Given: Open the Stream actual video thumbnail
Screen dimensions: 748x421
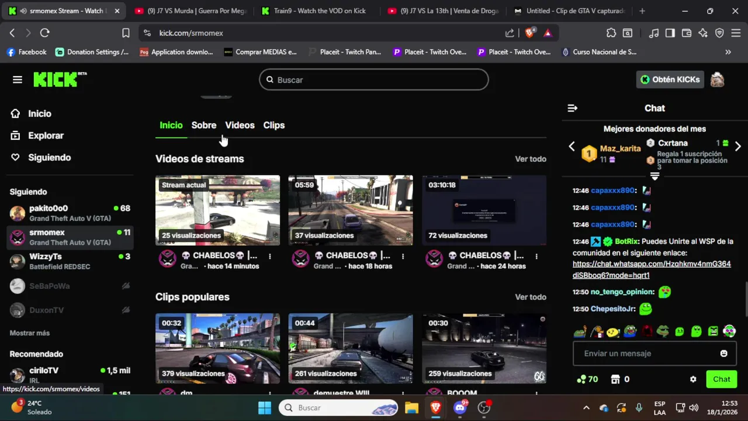Looking at the screenshot, I should (217, 210).
